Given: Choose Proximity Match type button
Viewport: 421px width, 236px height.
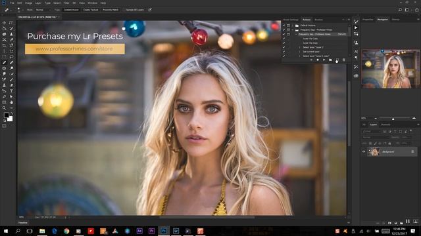Looking at the screenshot, I should pos(111,10).
